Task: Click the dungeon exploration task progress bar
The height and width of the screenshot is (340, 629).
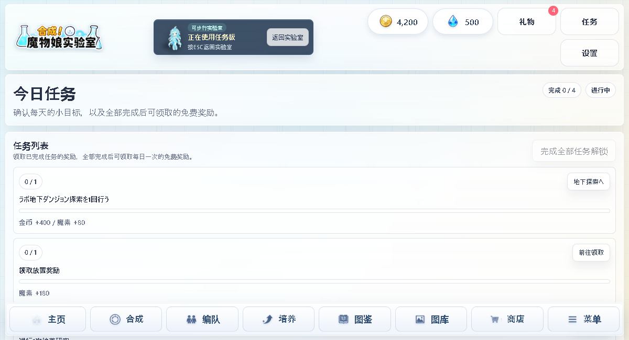Action: pyautogui.click(x=314, y=211)
